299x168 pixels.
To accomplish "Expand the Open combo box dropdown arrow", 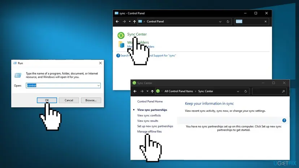I will coord(98,85).
